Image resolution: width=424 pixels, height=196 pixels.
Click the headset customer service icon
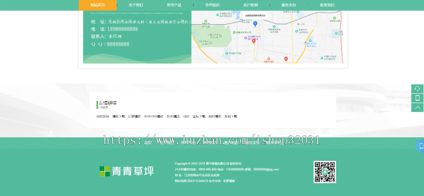point(417,89)
